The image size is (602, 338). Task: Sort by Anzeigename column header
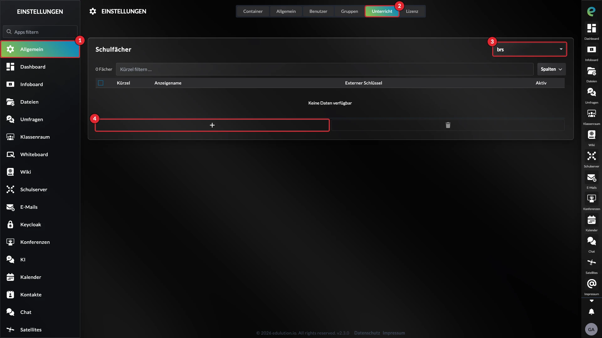point(168,83)
